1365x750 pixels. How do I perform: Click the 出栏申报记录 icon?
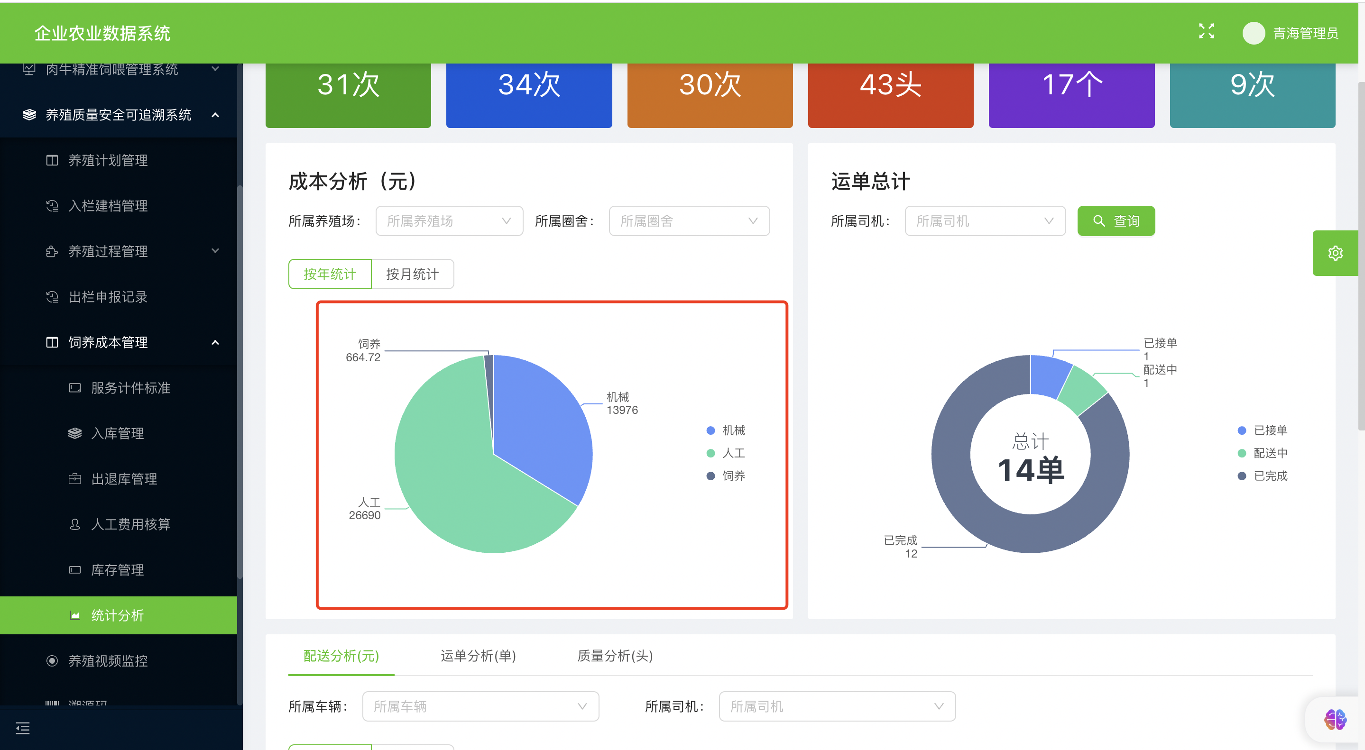(52, 297)
